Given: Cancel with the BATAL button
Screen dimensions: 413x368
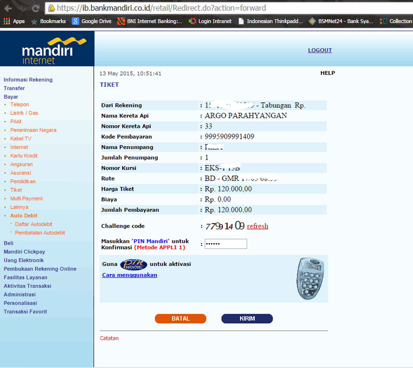Looking at the screenshot, I should [180, 318].
